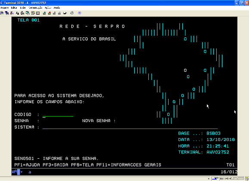Click the yellow sparkle settings toolbar icon
Image resolution: width=249 pixels, height=181 pixels.
coord(33,13)
